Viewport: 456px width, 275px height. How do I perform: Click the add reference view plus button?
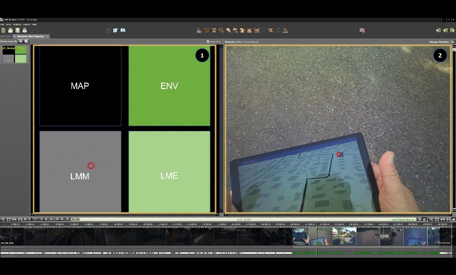coord(21,42)
